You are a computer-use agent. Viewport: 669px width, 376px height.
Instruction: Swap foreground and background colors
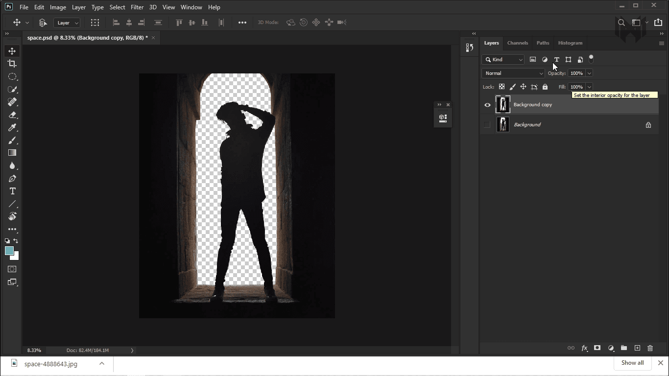click(16, 241)
